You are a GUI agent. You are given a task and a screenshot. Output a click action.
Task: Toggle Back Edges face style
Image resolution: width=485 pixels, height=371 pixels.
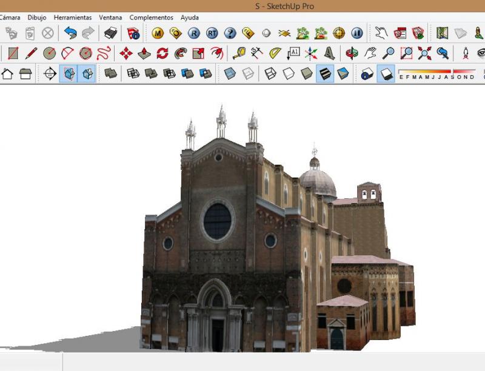click(x=248, y=73)
